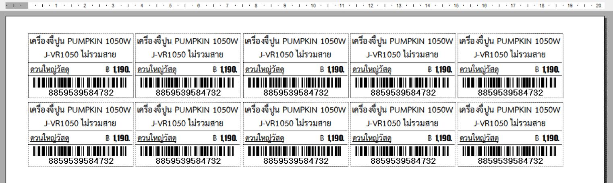Select the barcode in bottom-row fourth label
This screenshot has width=613, height=183.
(x=403, y=151)
